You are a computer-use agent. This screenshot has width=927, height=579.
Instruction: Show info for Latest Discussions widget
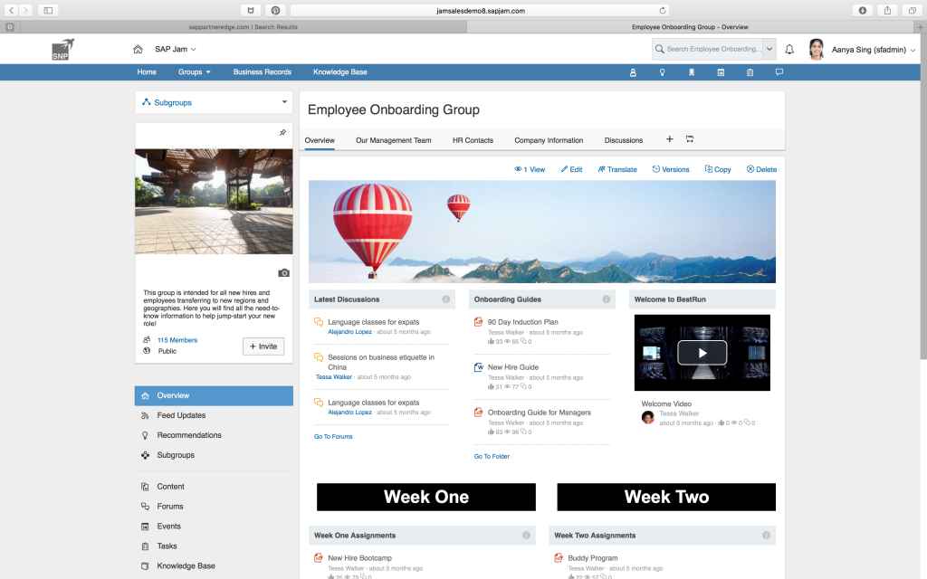click(445, 299)
